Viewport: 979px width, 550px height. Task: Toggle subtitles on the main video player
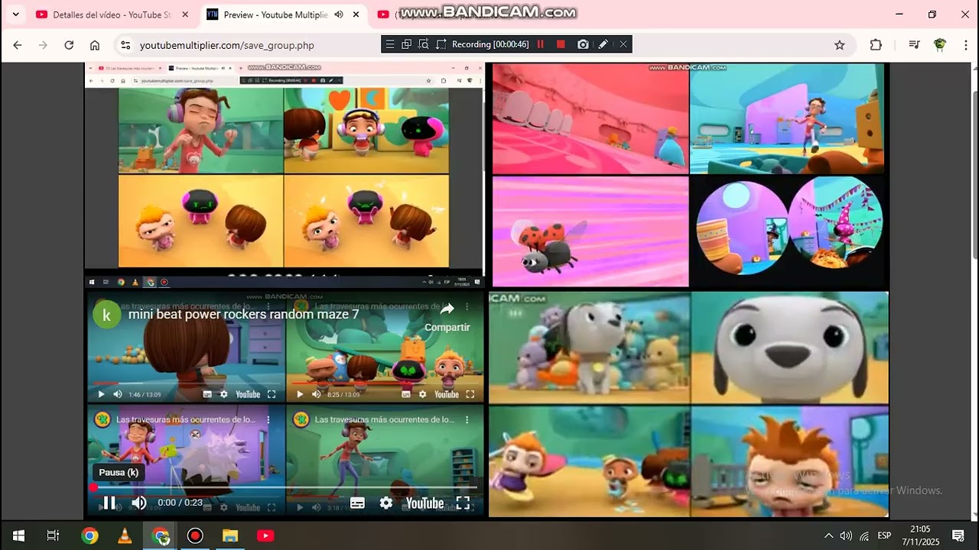tap(357, 503)
